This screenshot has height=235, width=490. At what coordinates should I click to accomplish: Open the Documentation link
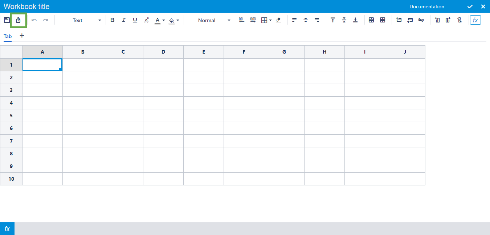426,6
